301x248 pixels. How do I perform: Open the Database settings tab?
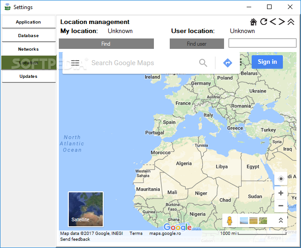(x=29, y=35)
